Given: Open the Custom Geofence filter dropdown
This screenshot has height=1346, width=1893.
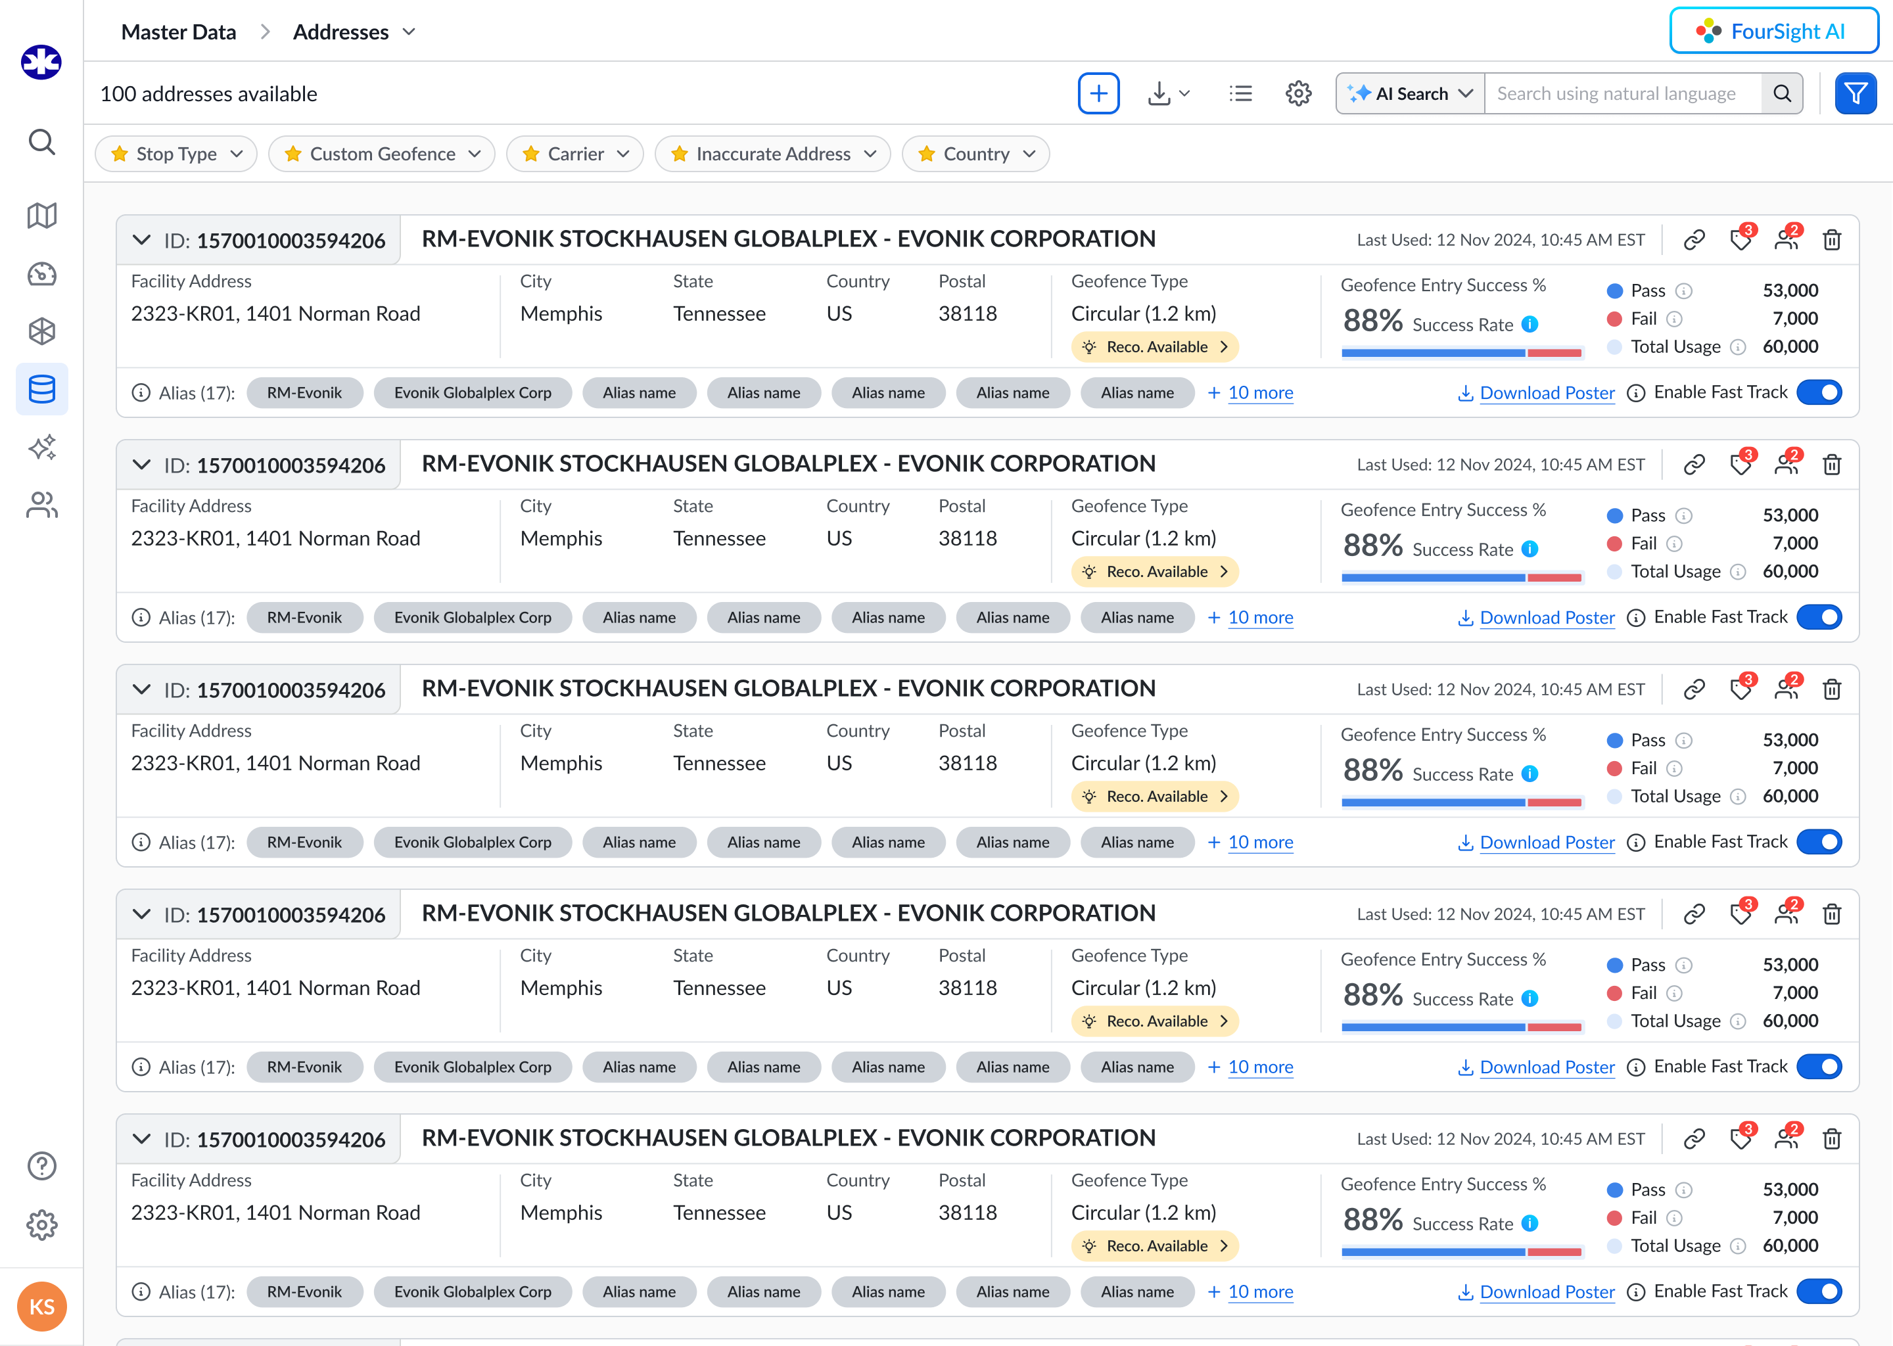Looking at the screenshot, I should (382, 154).
